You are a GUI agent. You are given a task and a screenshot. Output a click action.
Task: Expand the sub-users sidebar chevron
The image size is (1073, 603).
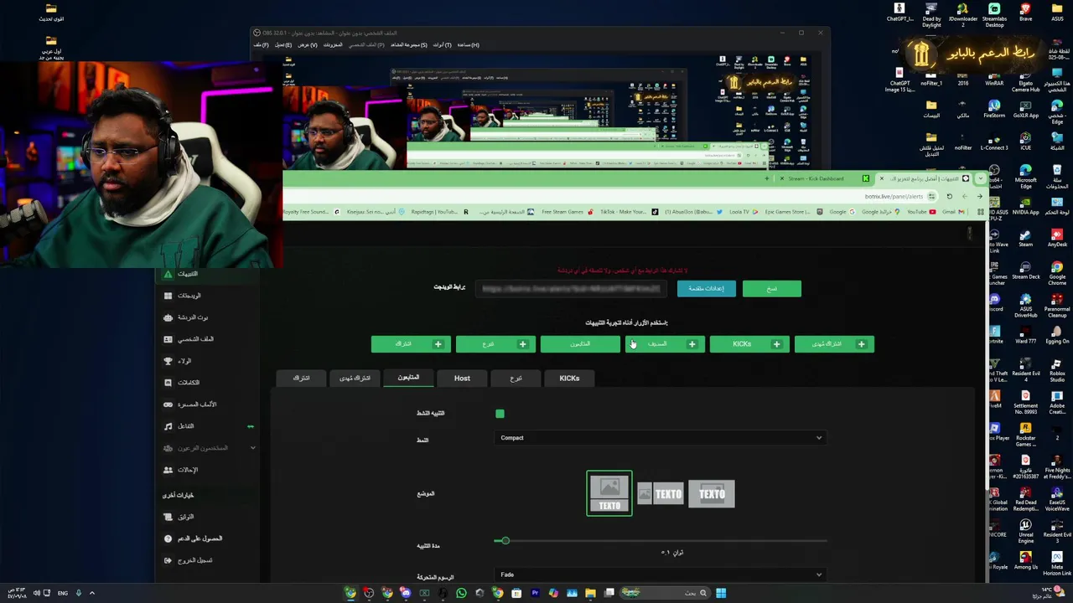[252, 448]
